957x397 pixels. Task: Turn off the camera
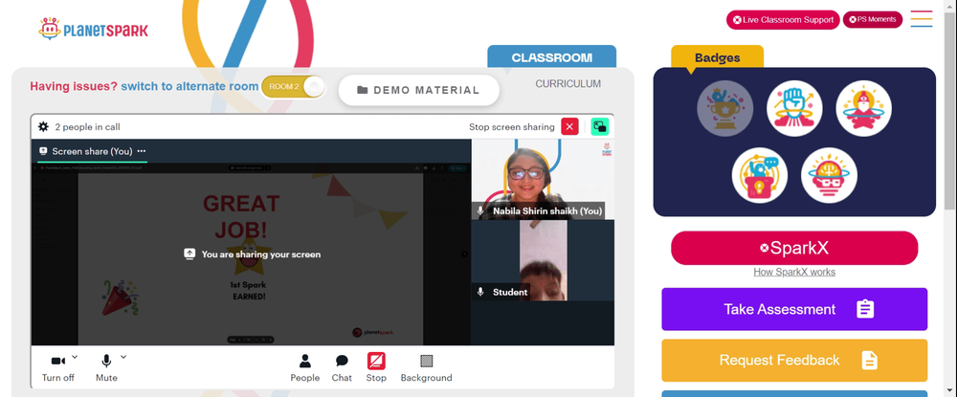58,368
